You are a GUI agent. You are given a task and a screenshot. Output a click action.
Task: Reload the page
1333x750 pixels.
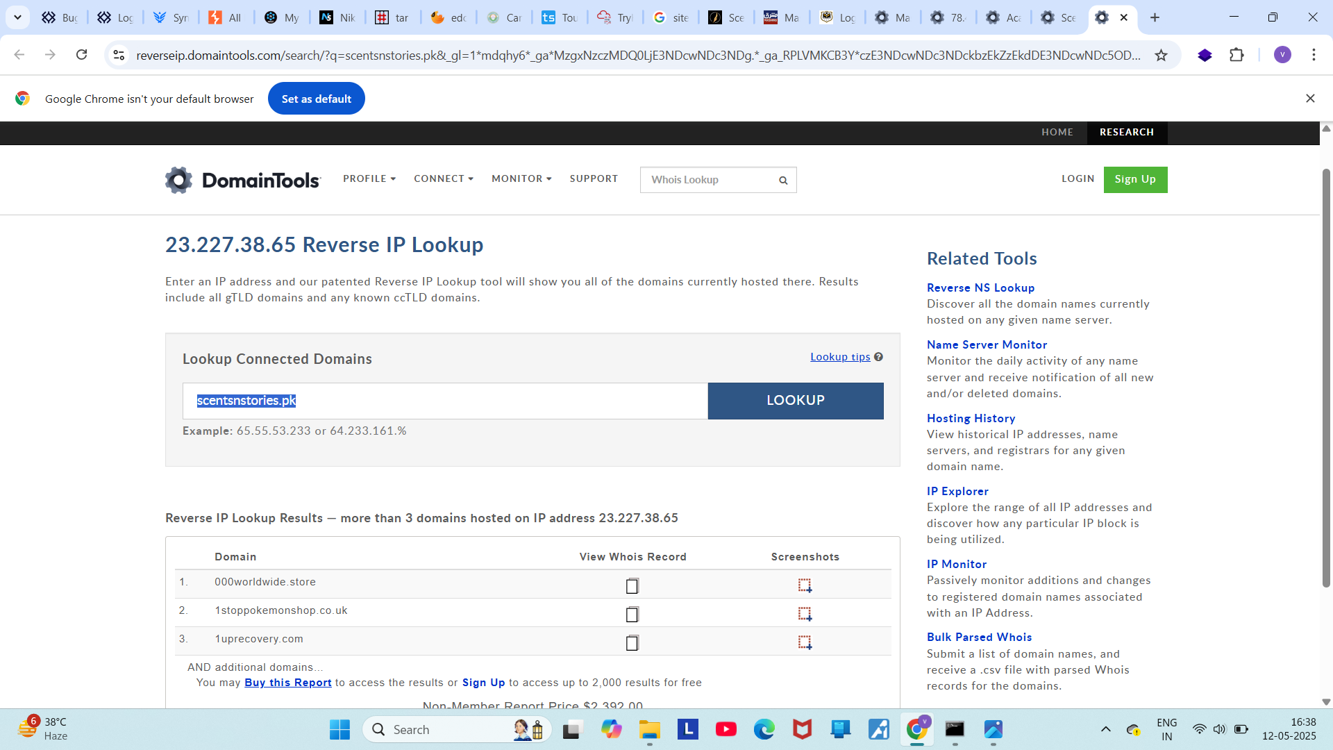tap(82, 55)
